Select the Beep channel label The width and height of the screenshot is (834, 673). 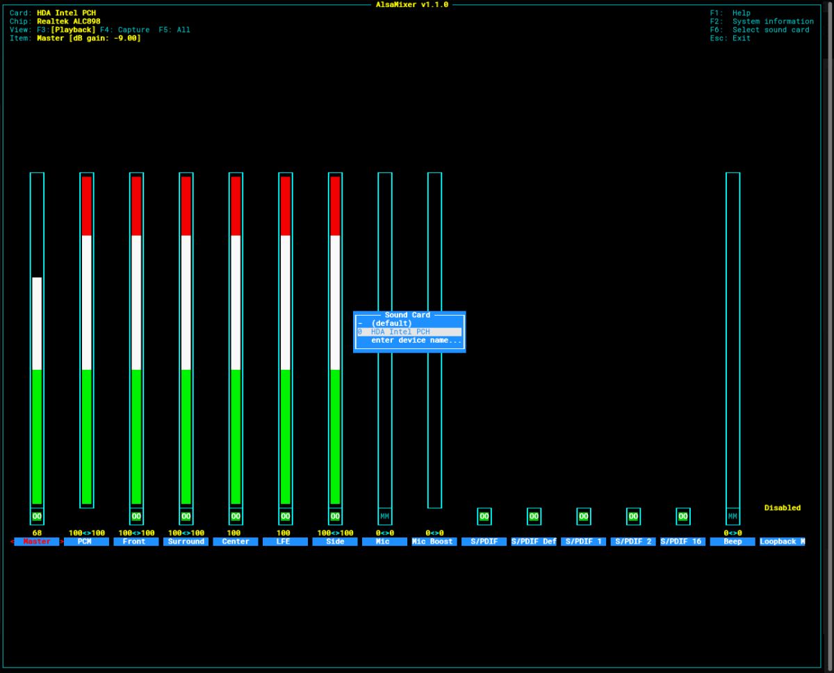pos(733,542)
